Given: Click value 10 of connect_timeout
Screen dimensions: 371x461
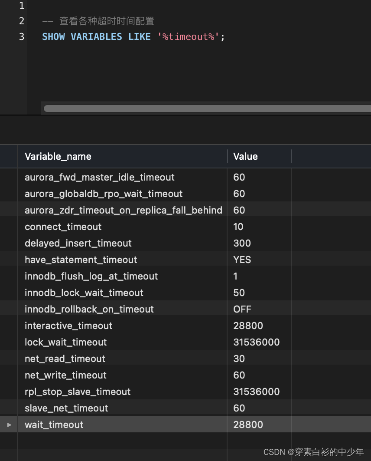Looking at the screenshot, I should (x=238, y=227).
